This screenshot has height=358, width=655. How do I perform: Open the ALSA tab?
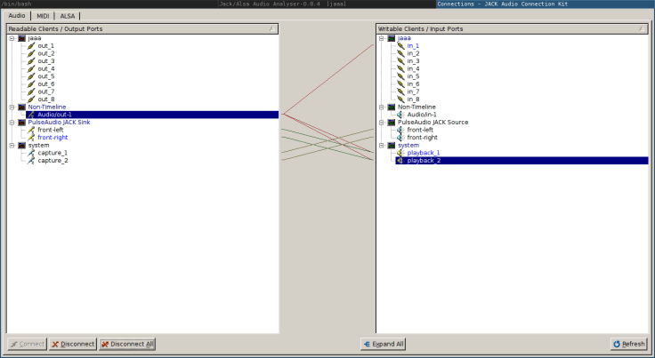[x=68, y=16]
